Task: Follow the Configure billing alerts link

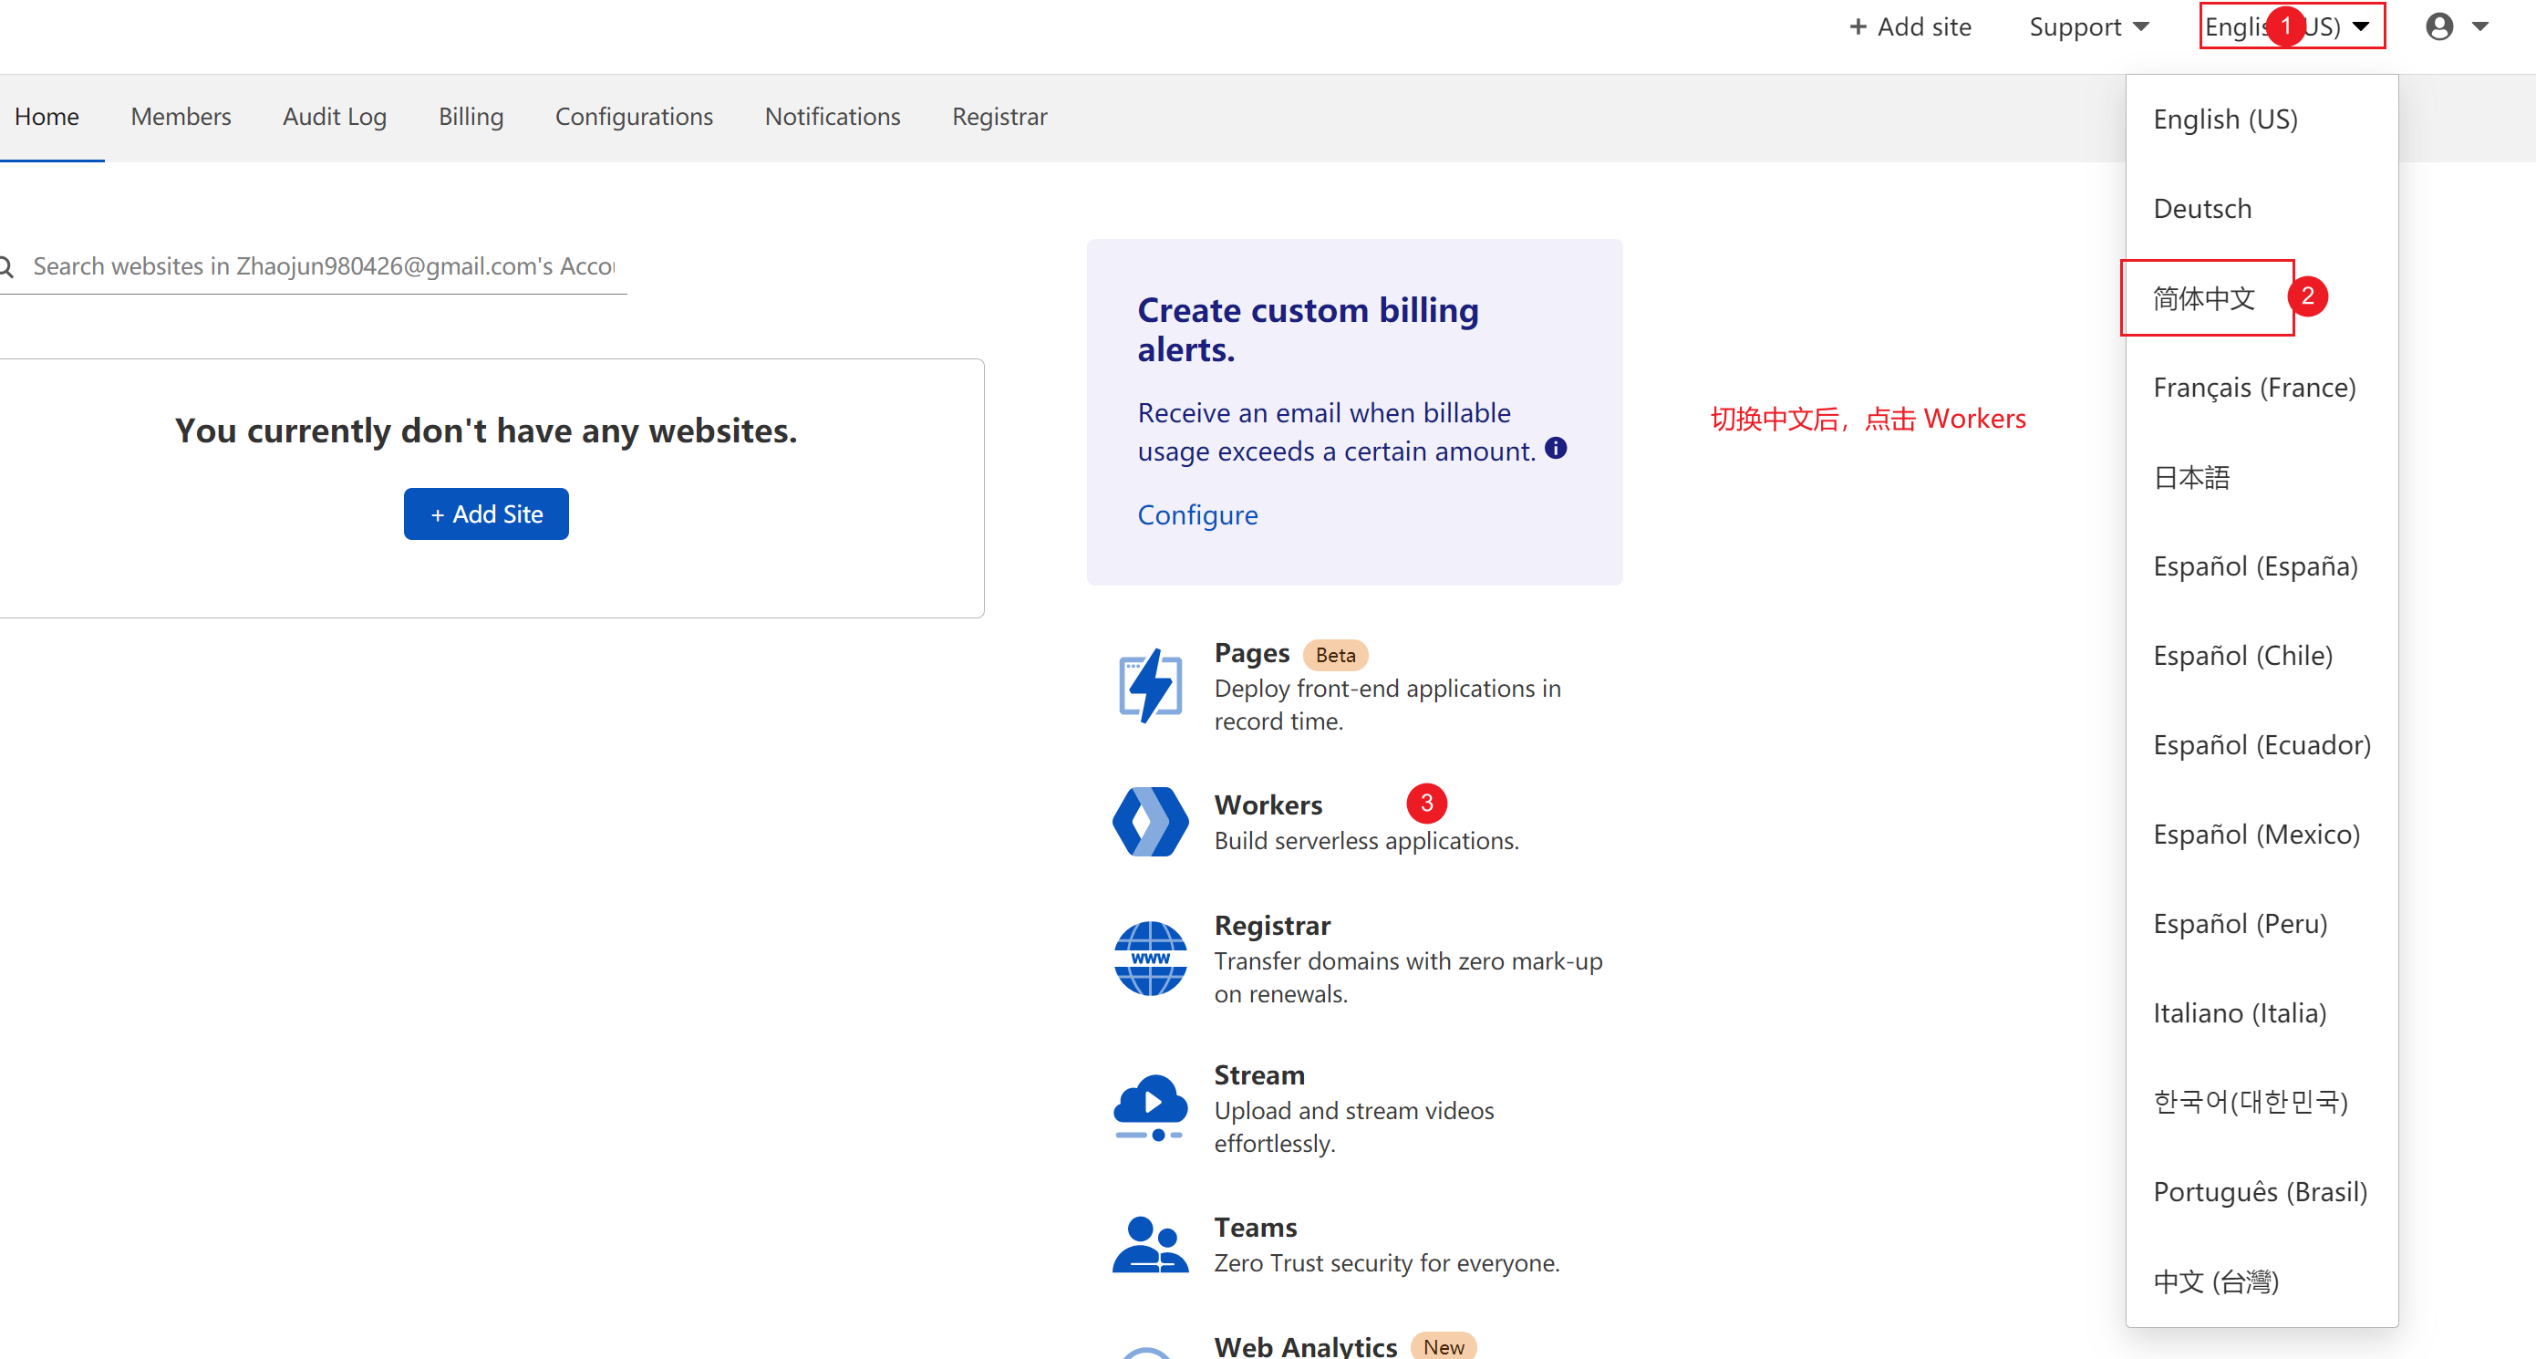Action: [x=1197, y=514]
